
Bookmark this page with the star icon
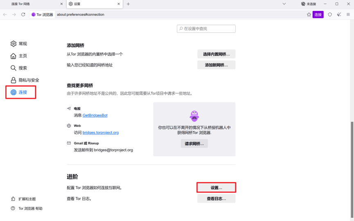click(309, 15)
